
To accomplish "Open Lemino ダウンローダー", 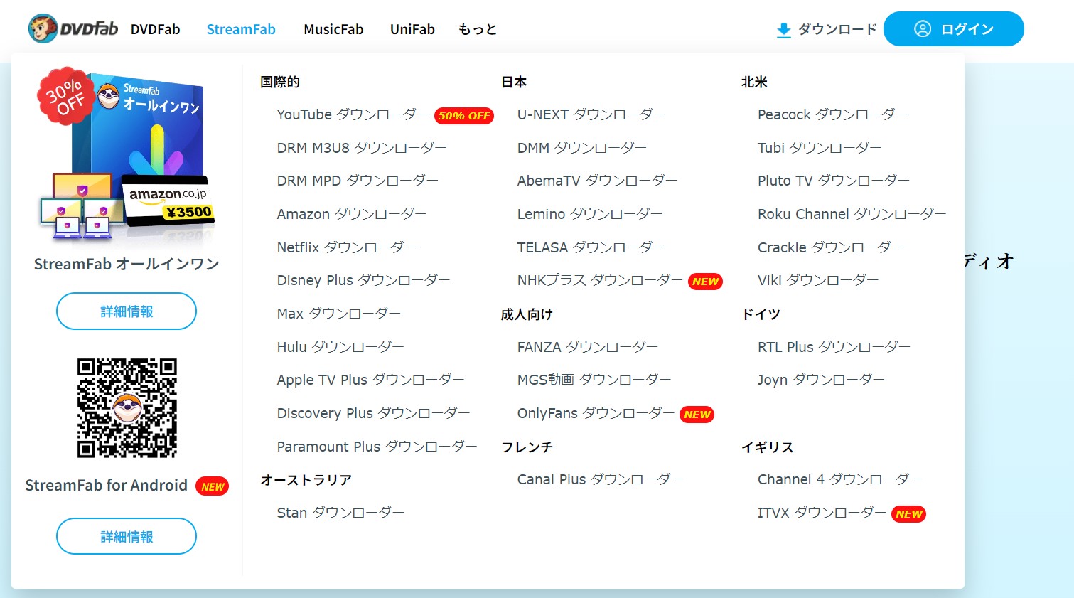I will 590,214.
